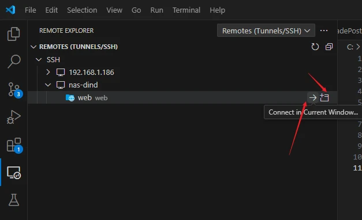Open Source Control with 3 changes
Image resolution: width=362 pixels, height=220 pixels.
pos(14,90)
